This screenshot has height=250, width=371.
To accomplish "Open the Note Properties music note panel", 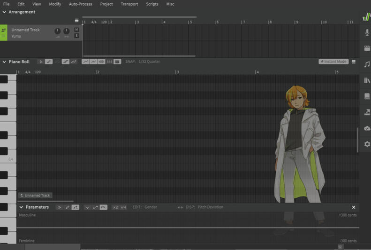I will 367,64.
